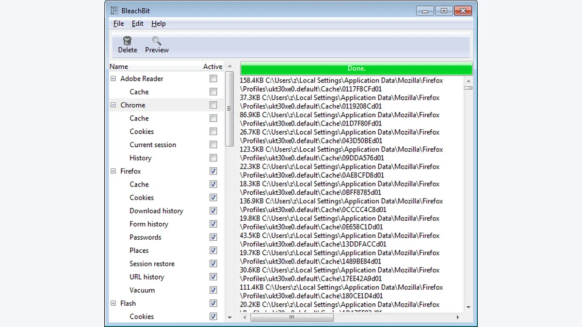Run Preview with the magnifier button
The width and height of the screenshot is (582, 327).
pos(157,45)
